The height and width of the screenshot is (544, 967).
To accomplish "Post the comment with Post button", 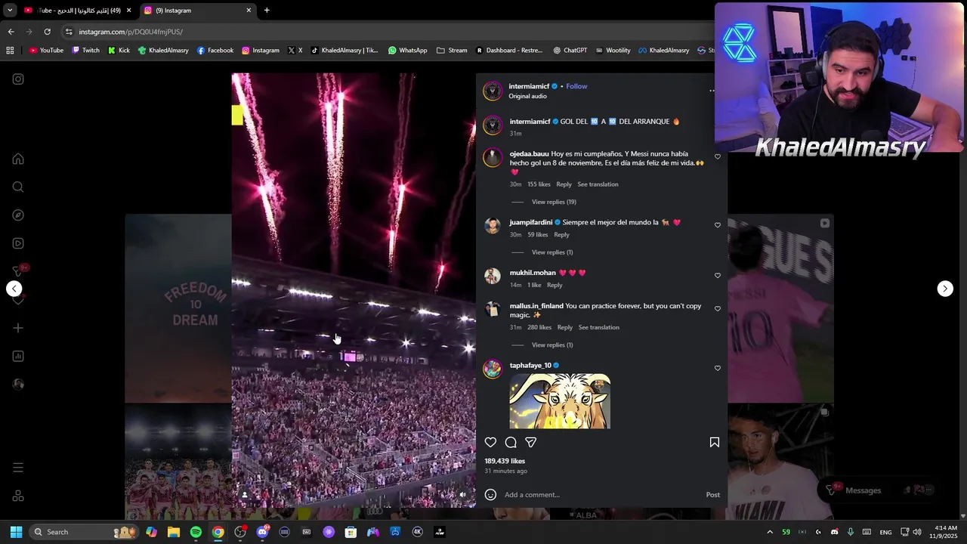I will click(712, 495).
